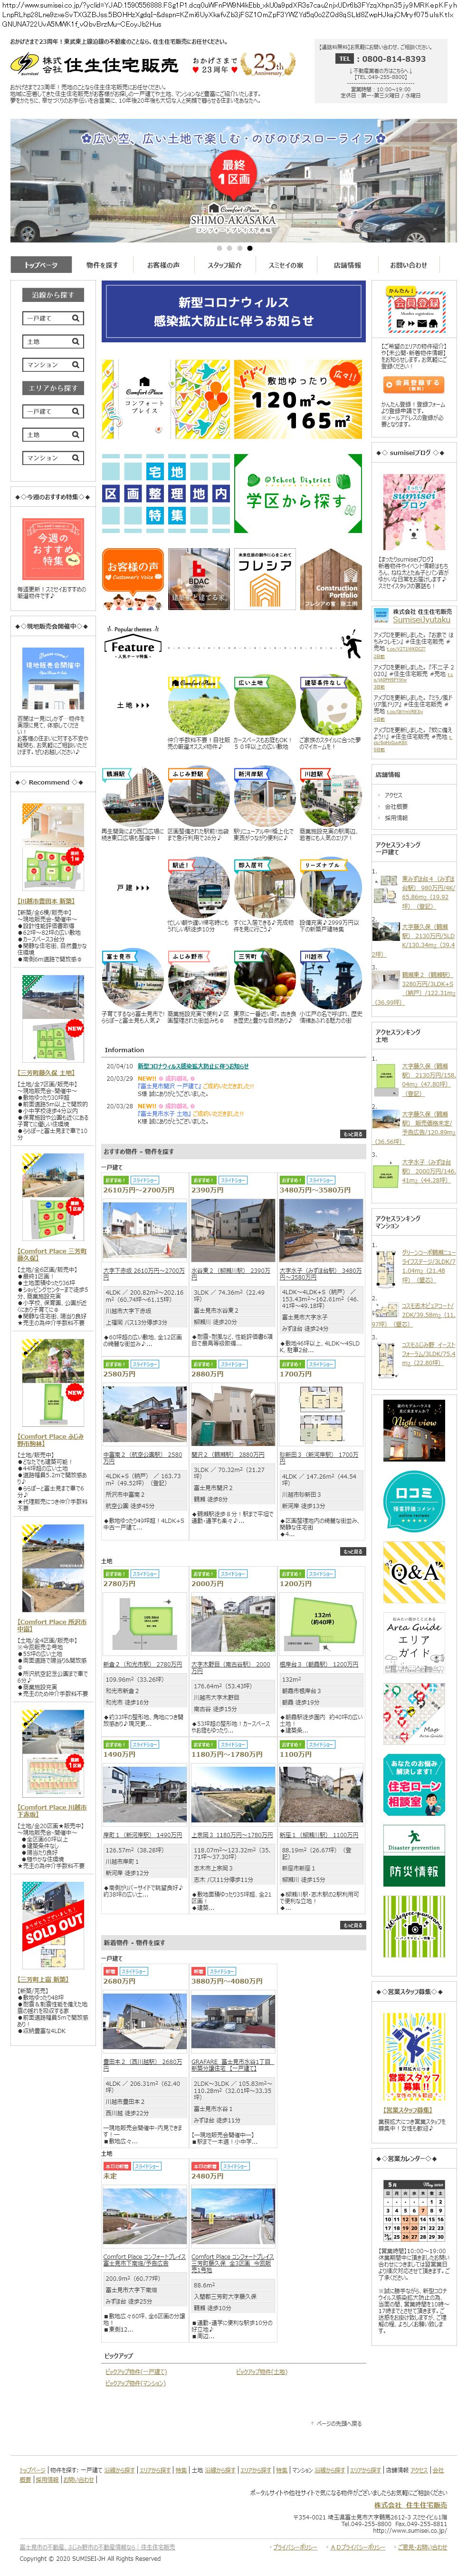
Task: Open the スミセイの家 navigation tab
Action: pyautogui.click(x=286, y=265)
